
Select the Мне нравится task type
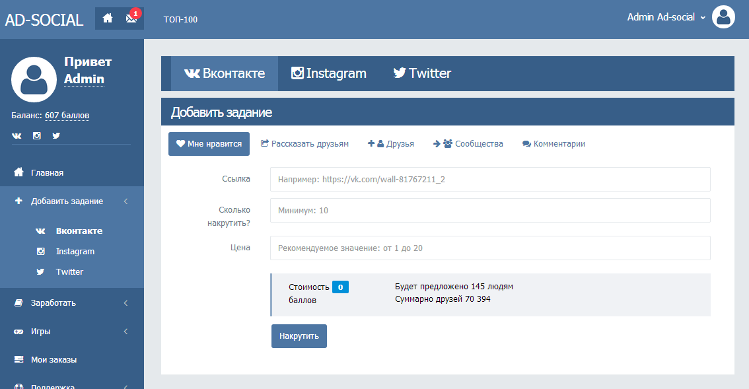click(x=209, y=144)
